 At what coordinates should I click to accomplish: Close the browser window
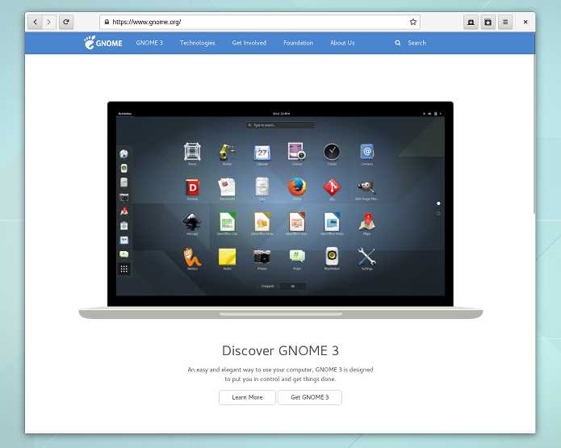coord(525,22)
